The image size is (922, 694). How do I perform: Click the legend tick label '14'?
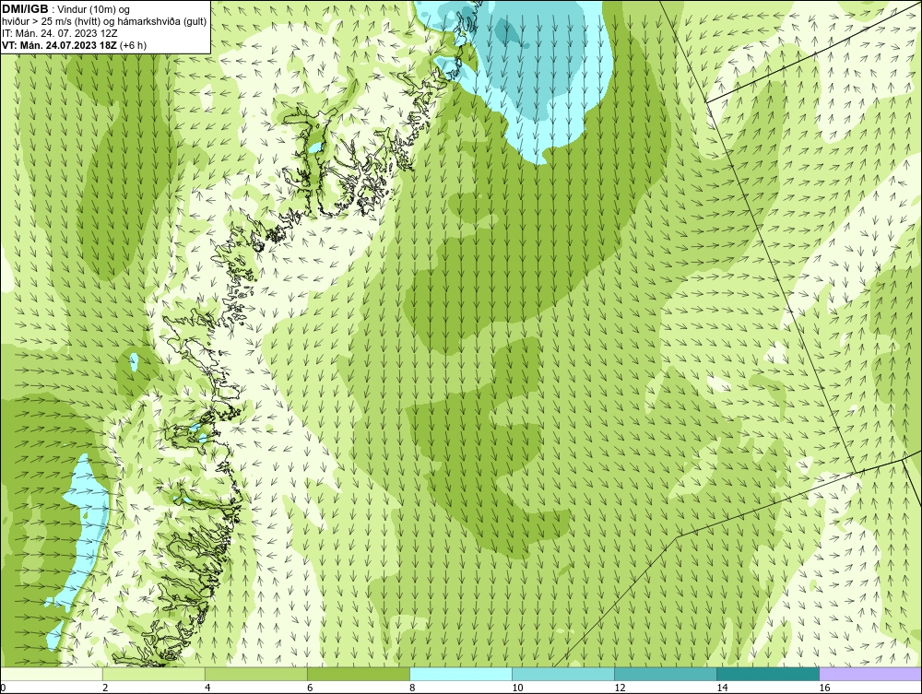(722, 688)
